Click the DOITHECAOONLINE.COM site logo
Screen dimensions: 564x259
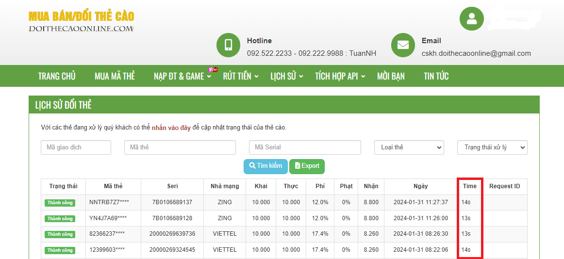81,22
